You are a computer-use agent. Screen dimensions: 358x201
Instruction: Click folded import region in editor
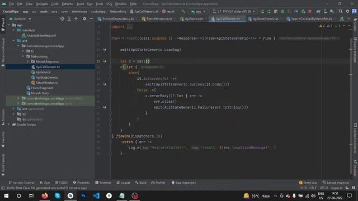coord(130,27)
